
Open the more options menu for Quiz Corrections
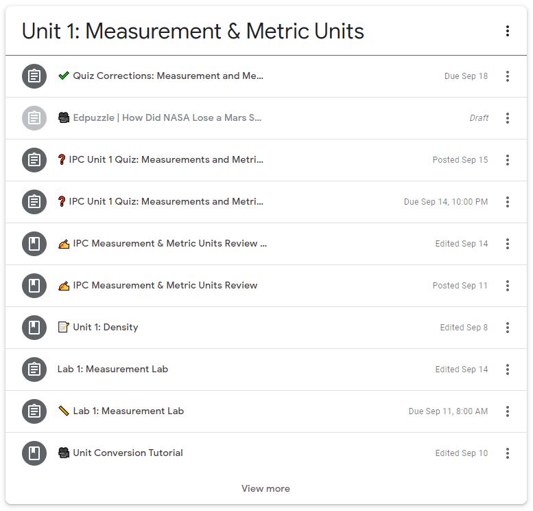[507, 76]
